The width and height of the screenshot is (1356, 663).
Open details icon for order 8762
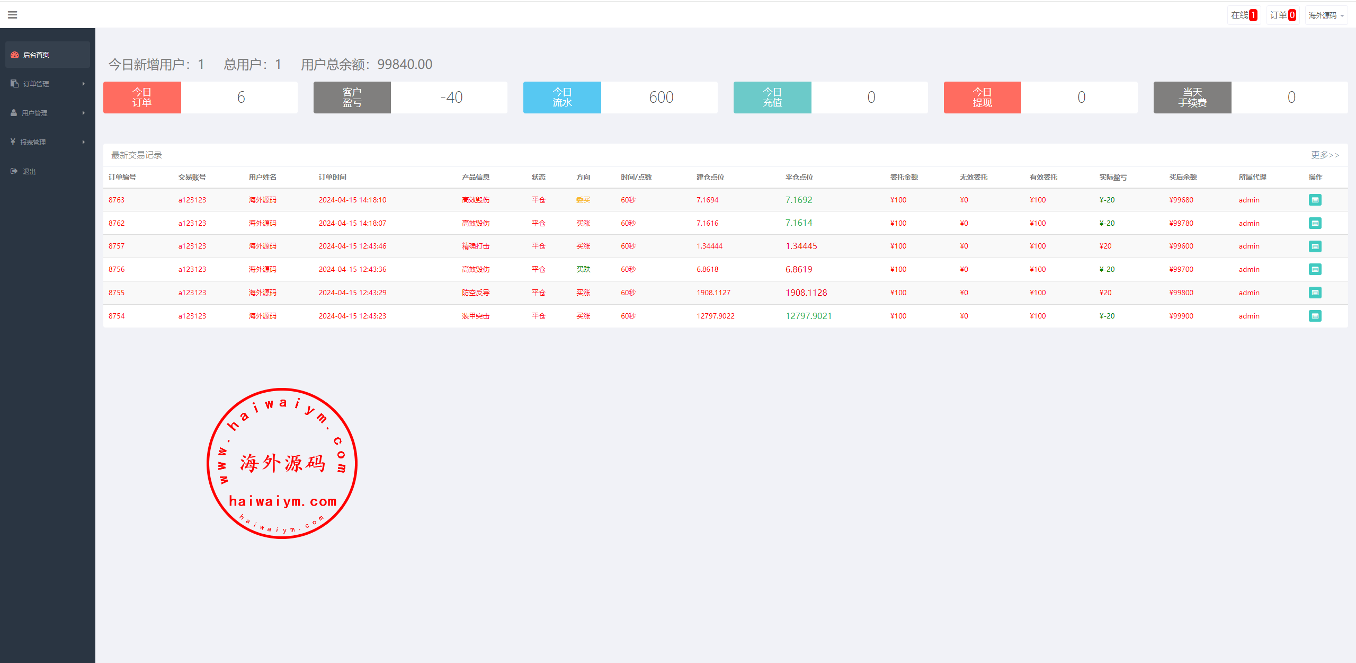tap(1315, 223)
